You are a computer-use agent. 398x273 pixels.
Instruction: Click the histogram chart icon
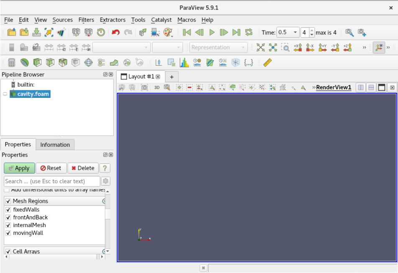point(184,62)
